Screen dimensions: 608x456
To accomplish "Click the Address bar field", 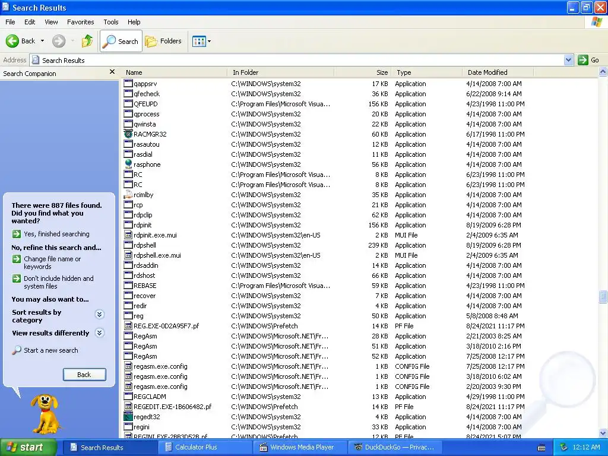I will point(297,60).
